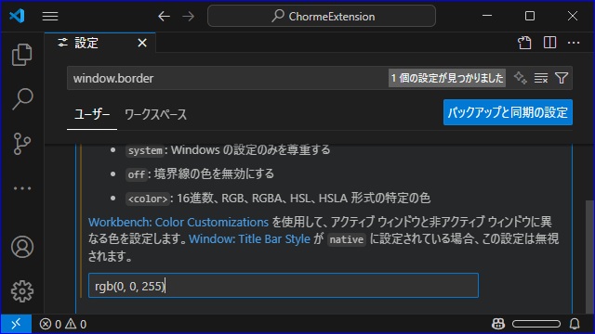
Task: Open settings JSON file icon
Action: coord(524,43)
